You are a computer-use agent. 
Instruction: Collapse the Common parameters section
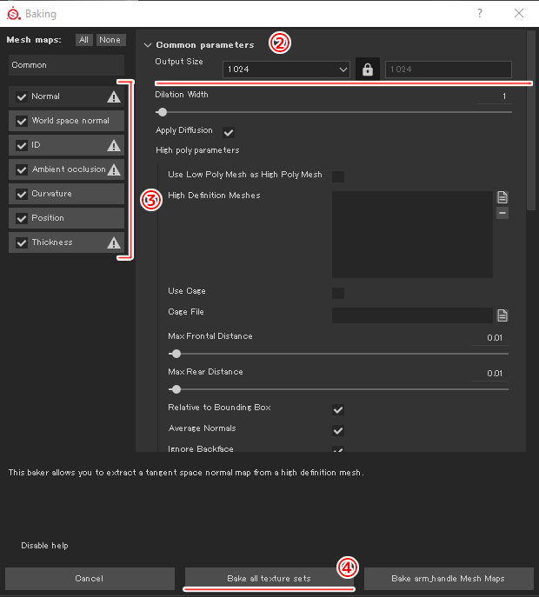pos(148,44)
